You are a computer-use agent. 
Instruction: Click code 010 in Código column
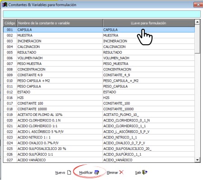(10, 81)
